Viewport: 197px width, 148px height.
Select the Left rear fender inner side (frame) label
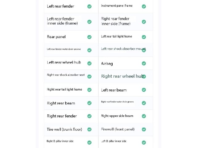point(62,21)
